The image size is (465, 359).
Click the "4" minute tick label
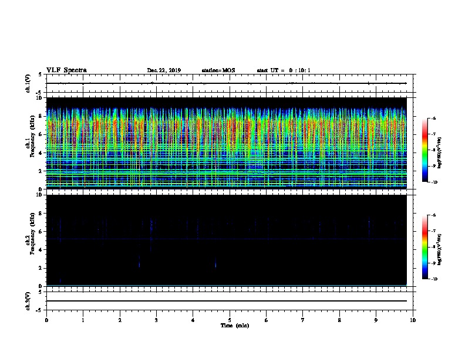point(193,320)
